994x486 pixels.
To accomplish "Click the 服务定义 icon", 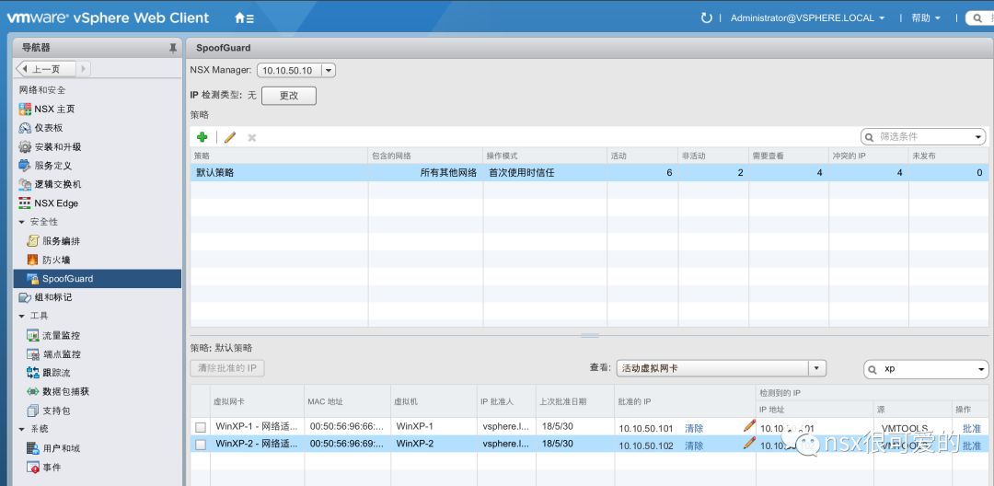I will tap(25, 166).
